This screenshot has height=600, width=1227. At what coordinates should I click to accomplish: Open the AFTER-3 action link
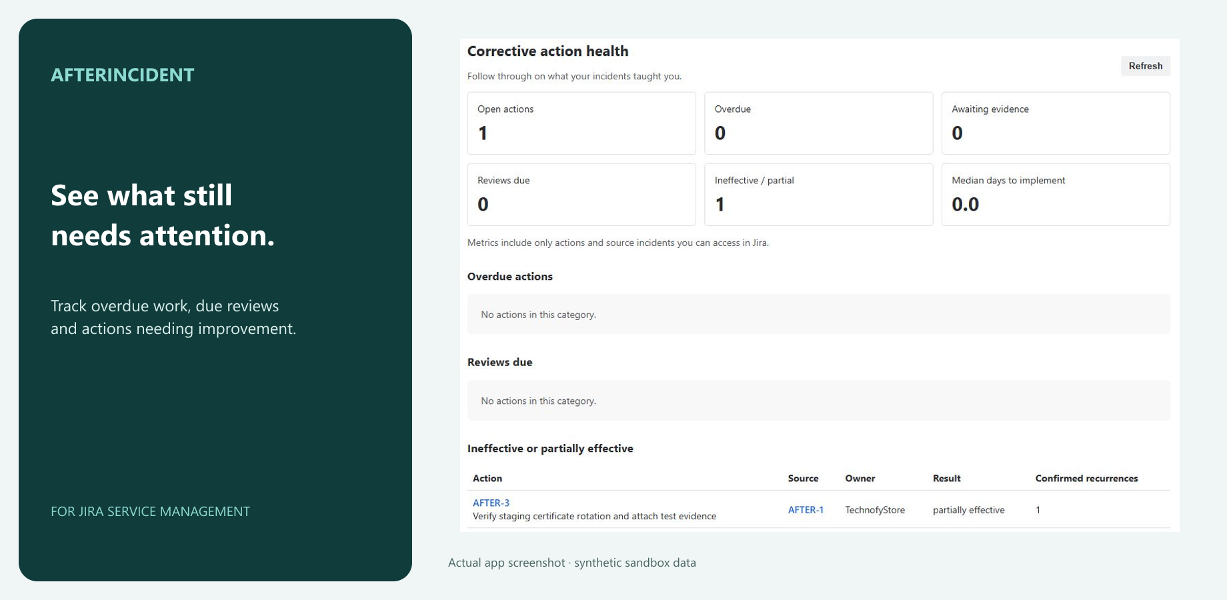[x=491, y=503]
